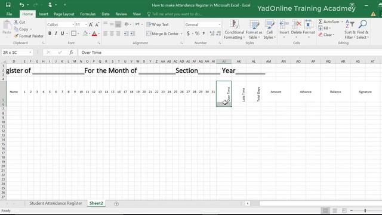Click the Clear button
The width and height of the screenshot is (382, 215).
point(326,35)
